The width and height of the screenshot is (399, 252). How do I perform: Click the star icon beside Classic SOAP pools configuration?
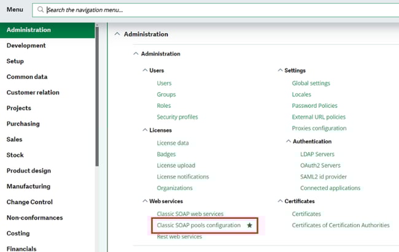click(249, 226)
